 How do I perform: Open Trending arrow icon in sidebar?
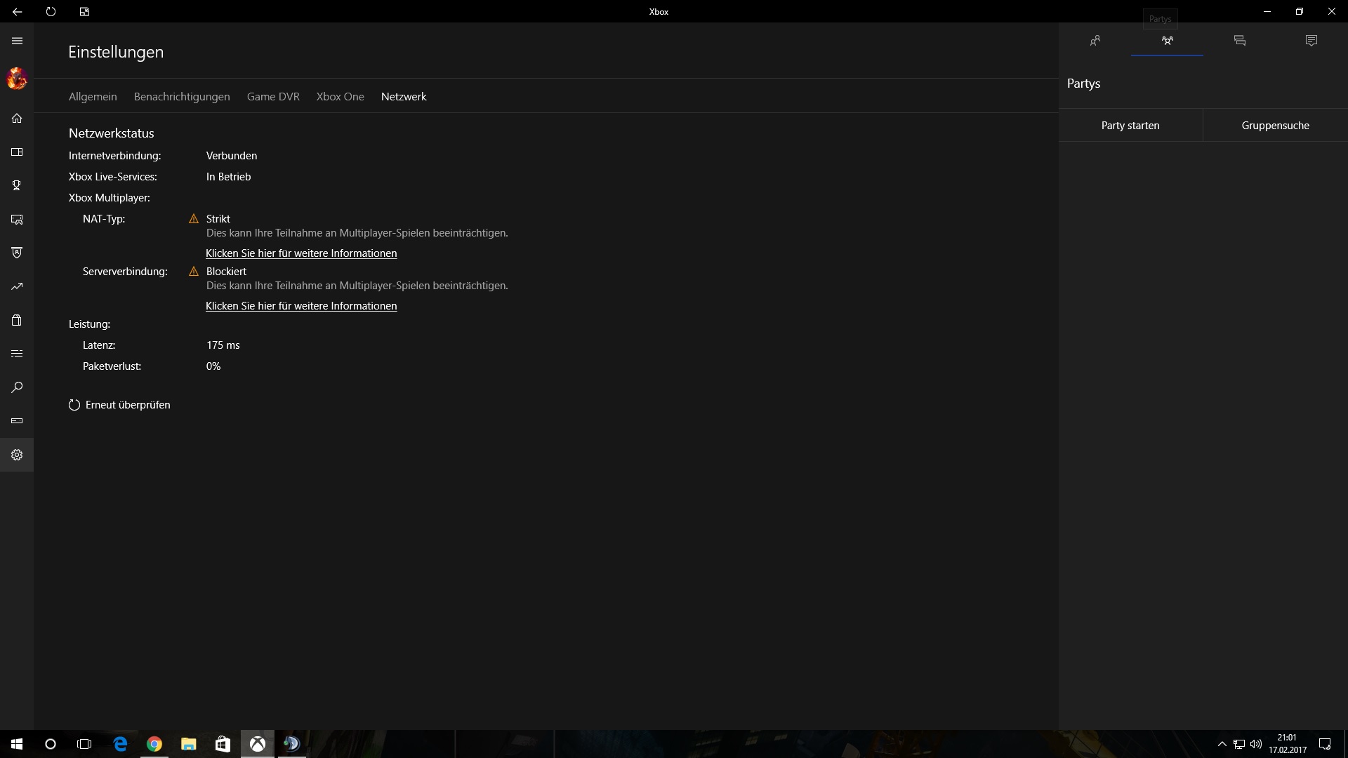point(17,286)
